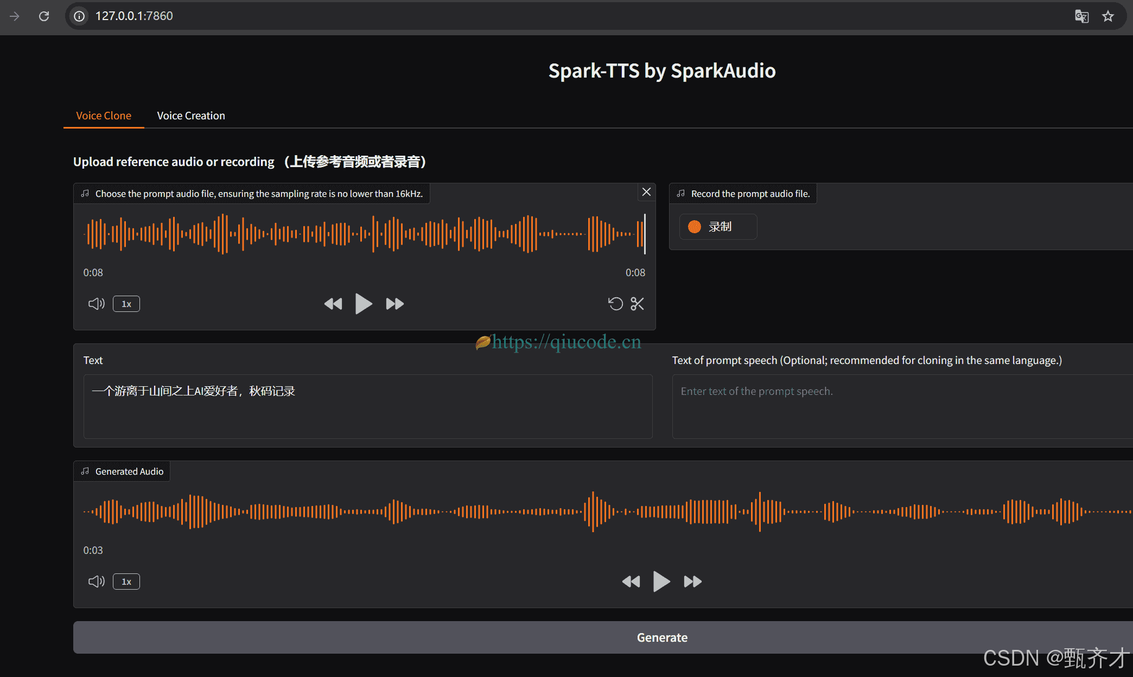The image size is (1133, 677).
Task: Toggle Generated Audio 1x speed button
Action: 126,582
